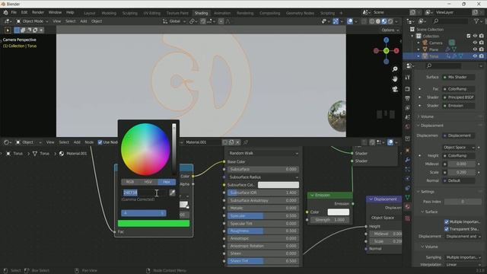
Task: Open Object Space dropdown in properties
Action: (x=458, y=147)
